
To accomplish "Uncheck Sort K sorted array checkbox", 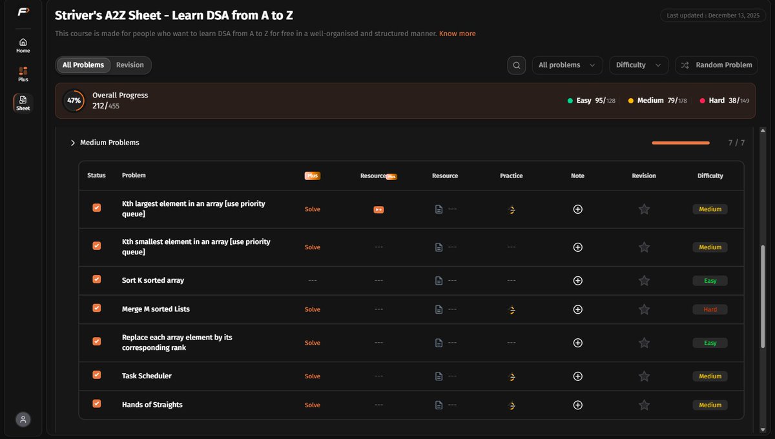I will pyautogui.click(x=97, y=280).
